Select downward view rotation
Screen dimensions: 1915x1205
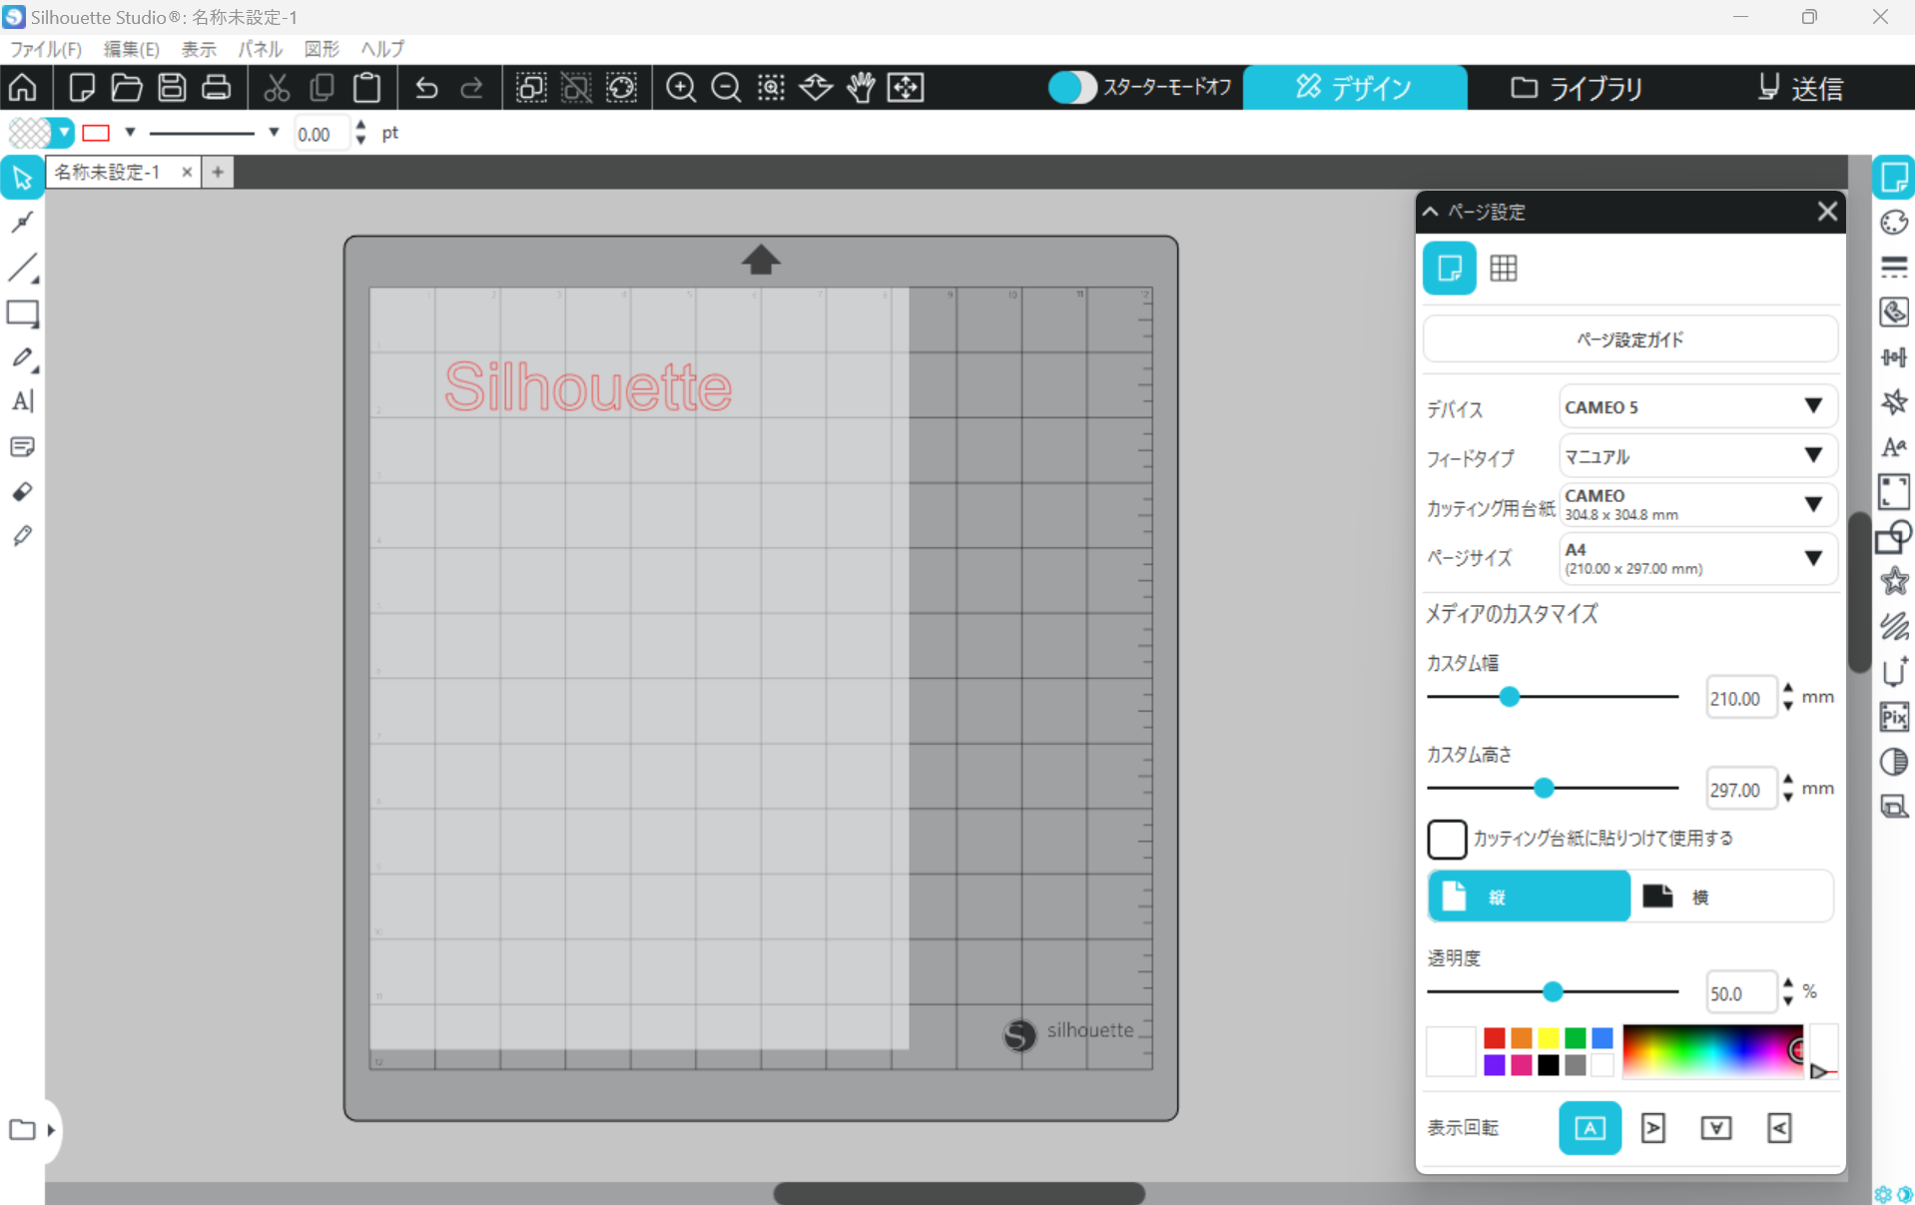click(1716, 1128)
